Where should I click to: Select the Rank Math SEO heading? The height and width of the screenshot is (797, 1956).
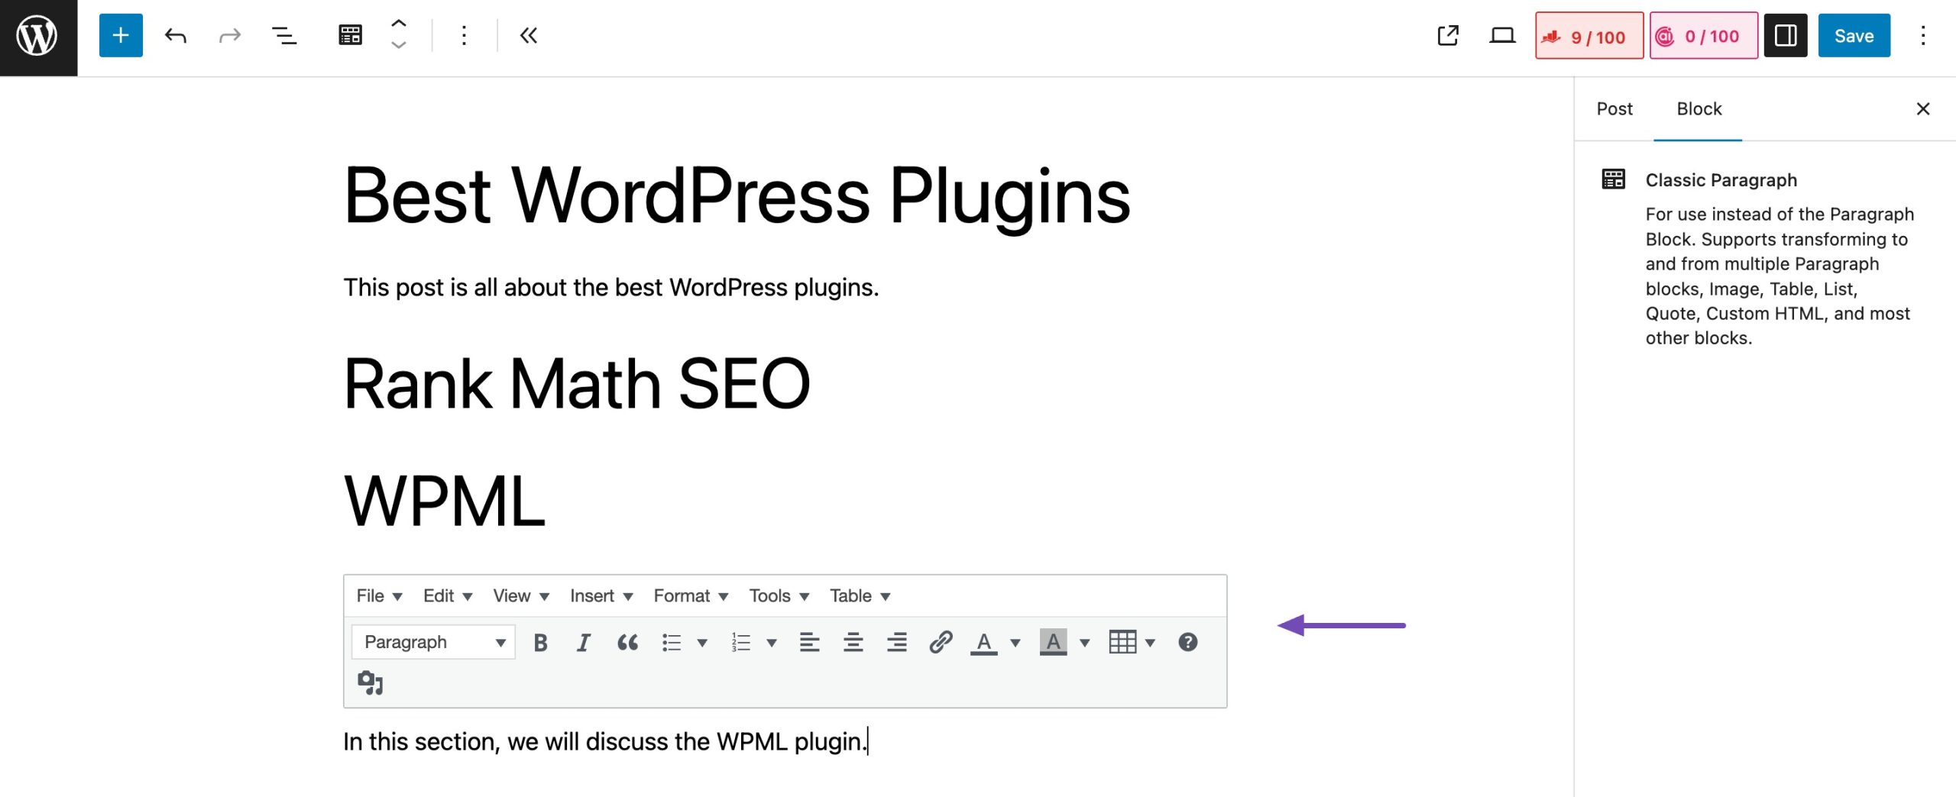577,383
